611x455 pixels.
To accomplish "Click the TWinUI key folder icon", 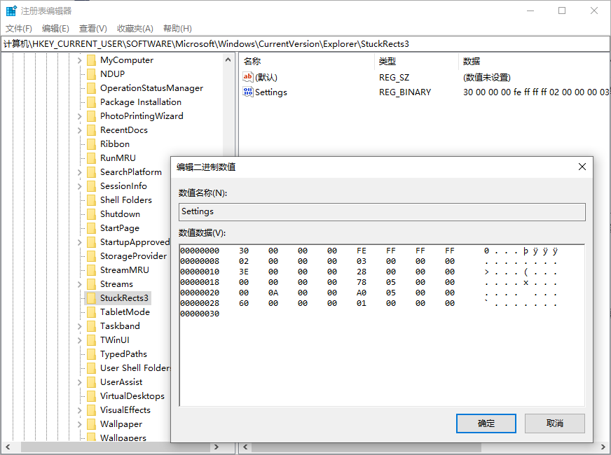I will coord(93,339).
